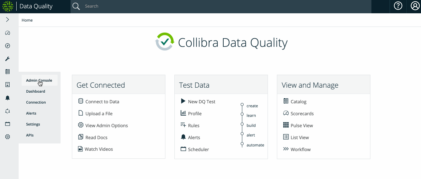Click the calendar scheduler icon in sidebar
This screenshot has height=179, width=421.
tap(7, 124)
